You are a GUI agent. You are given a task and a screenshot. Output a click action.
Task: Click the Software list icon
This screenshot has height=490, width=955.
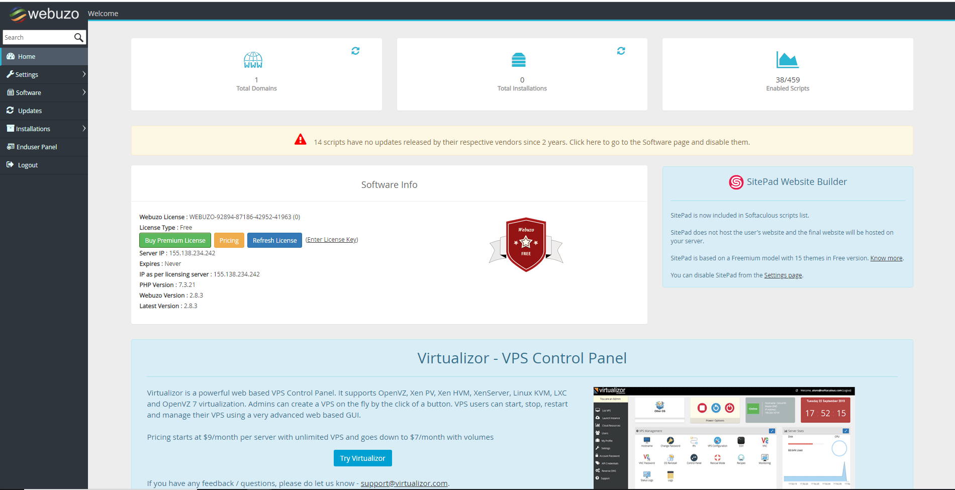tap(11, 92)
